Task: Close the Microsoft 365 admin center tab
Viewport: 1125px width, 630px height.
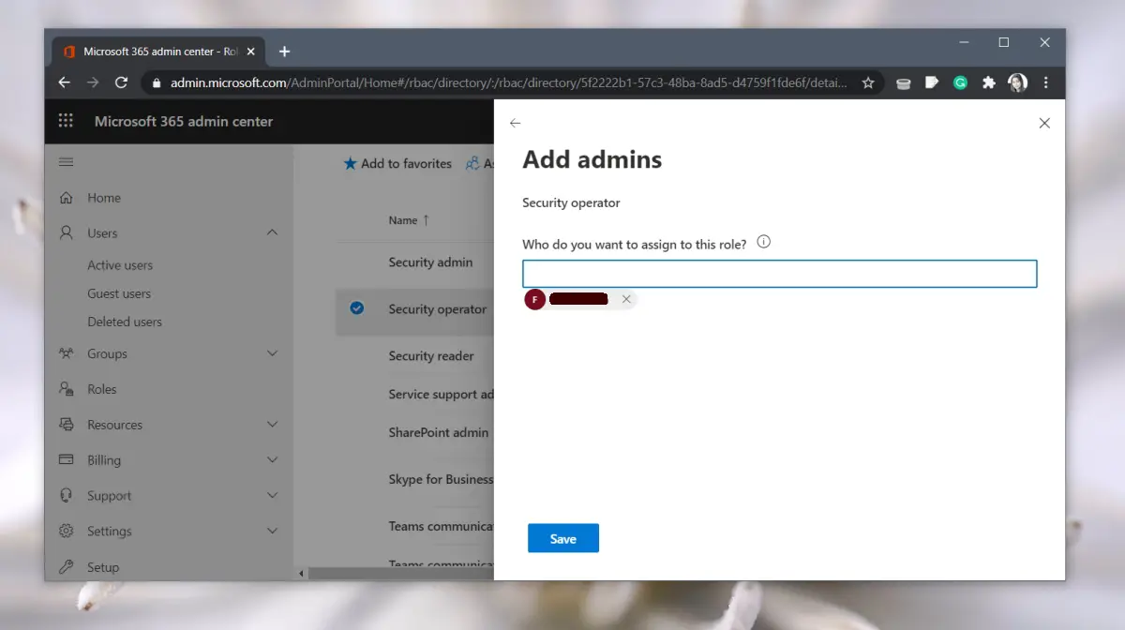Action: (250, 52)
